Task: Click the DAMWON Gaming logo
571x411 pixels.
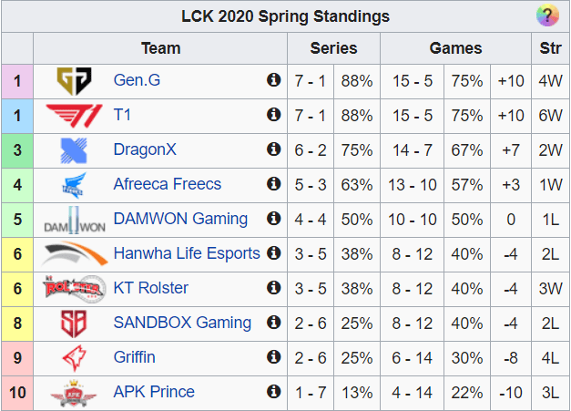Action: pyautogui.click(x=73, y=220)
